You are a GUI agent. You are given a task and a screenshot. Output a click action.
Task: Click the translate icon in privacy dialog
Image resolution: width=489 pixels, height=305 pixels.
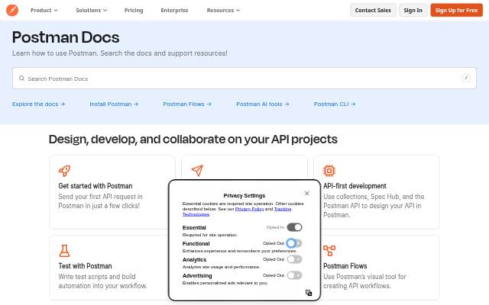pyautogui.click(x=309, y=293)
